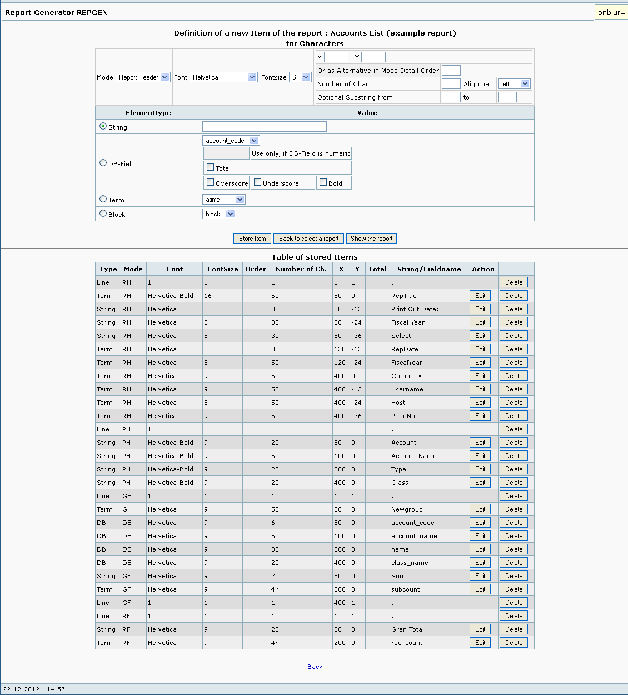Follow the Back link at page bottom

[315, 667]
